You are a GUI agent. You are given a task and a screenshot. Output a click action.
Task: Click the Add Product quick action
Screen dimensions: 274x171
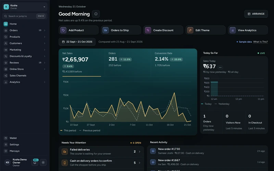pos(78,30)
